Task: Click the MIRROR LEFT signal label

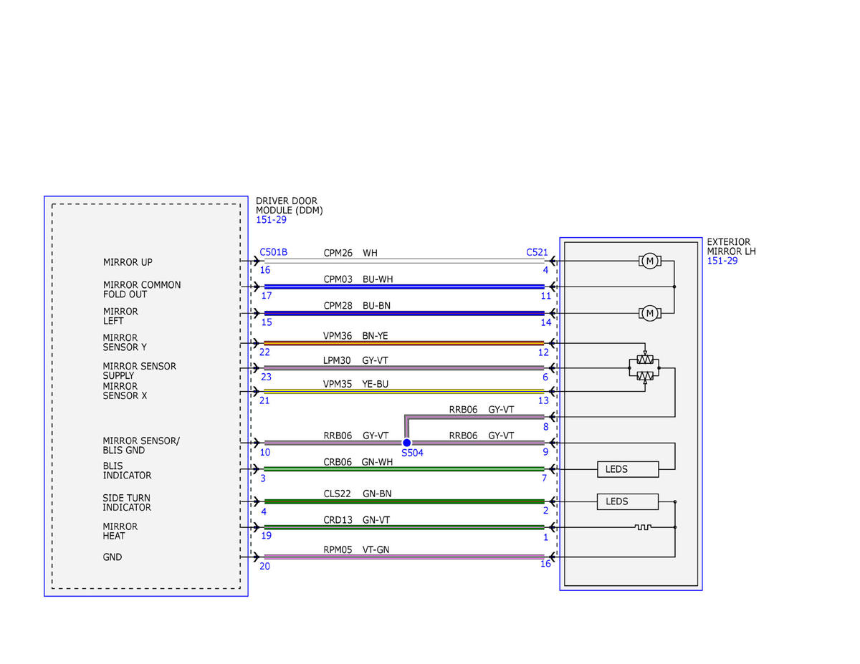Action: click(x=120, y=316)
